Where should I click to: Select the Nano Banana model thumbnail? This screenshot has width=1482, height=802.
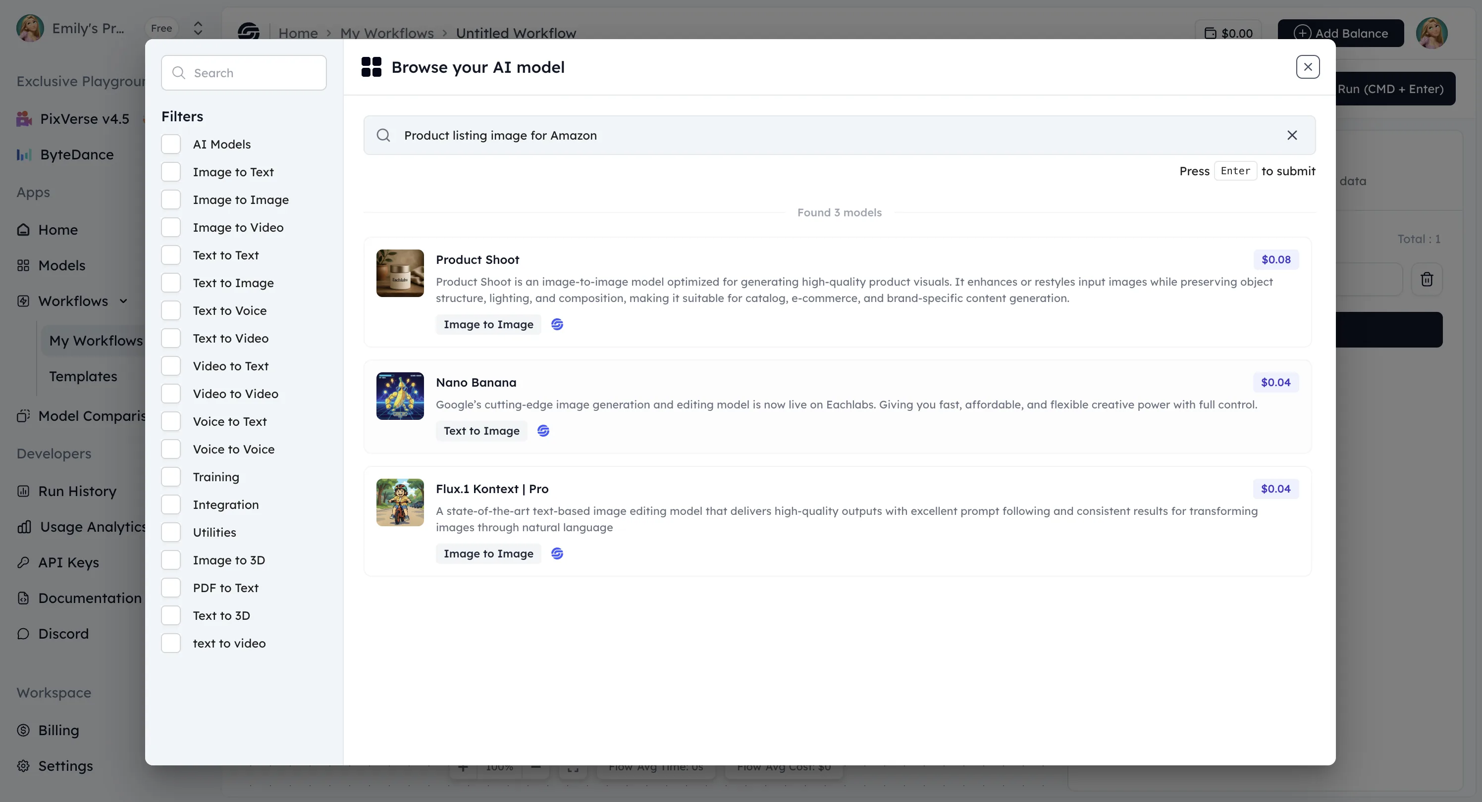[400, 396]
